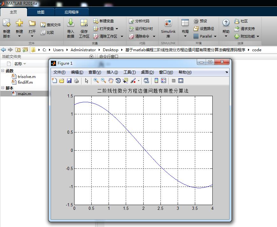The image size is (277, 227).
Task: Switch to the Plots (绘图) tab
Action: pos(41,12)
